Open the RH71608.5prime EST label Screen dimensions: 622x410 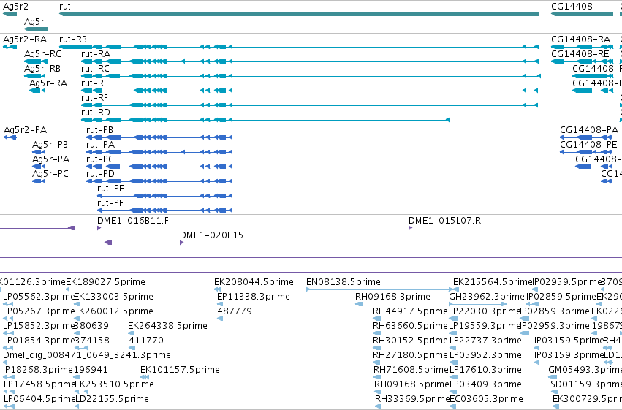click(411, 371)
